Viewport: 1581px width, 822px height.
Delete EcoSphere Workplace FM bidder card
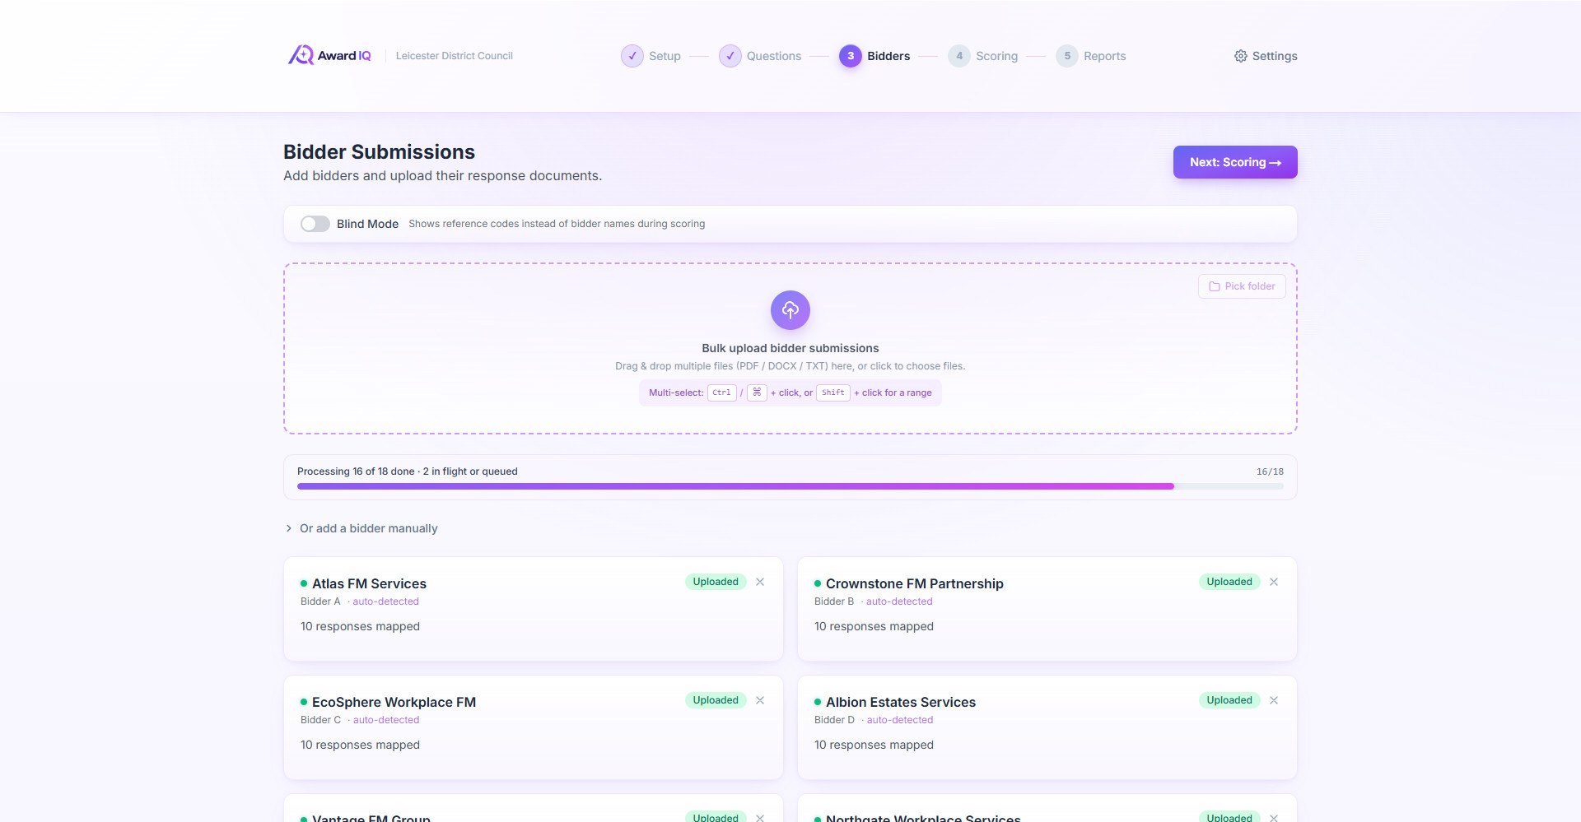(x=760, y=700)
